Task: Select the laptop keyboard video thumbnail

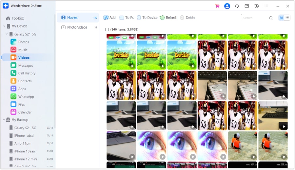Action: (x=121, y=146)
